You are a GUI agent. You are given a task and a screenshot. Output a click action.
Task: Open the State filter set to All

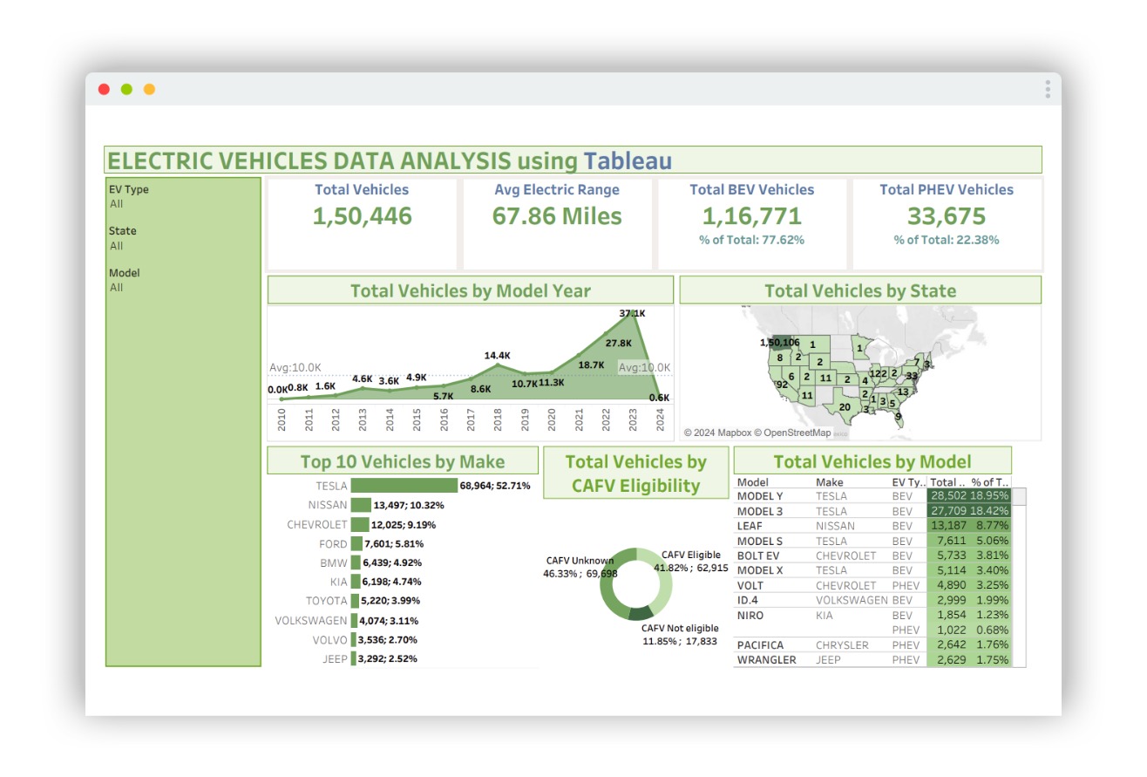(117, 246)
